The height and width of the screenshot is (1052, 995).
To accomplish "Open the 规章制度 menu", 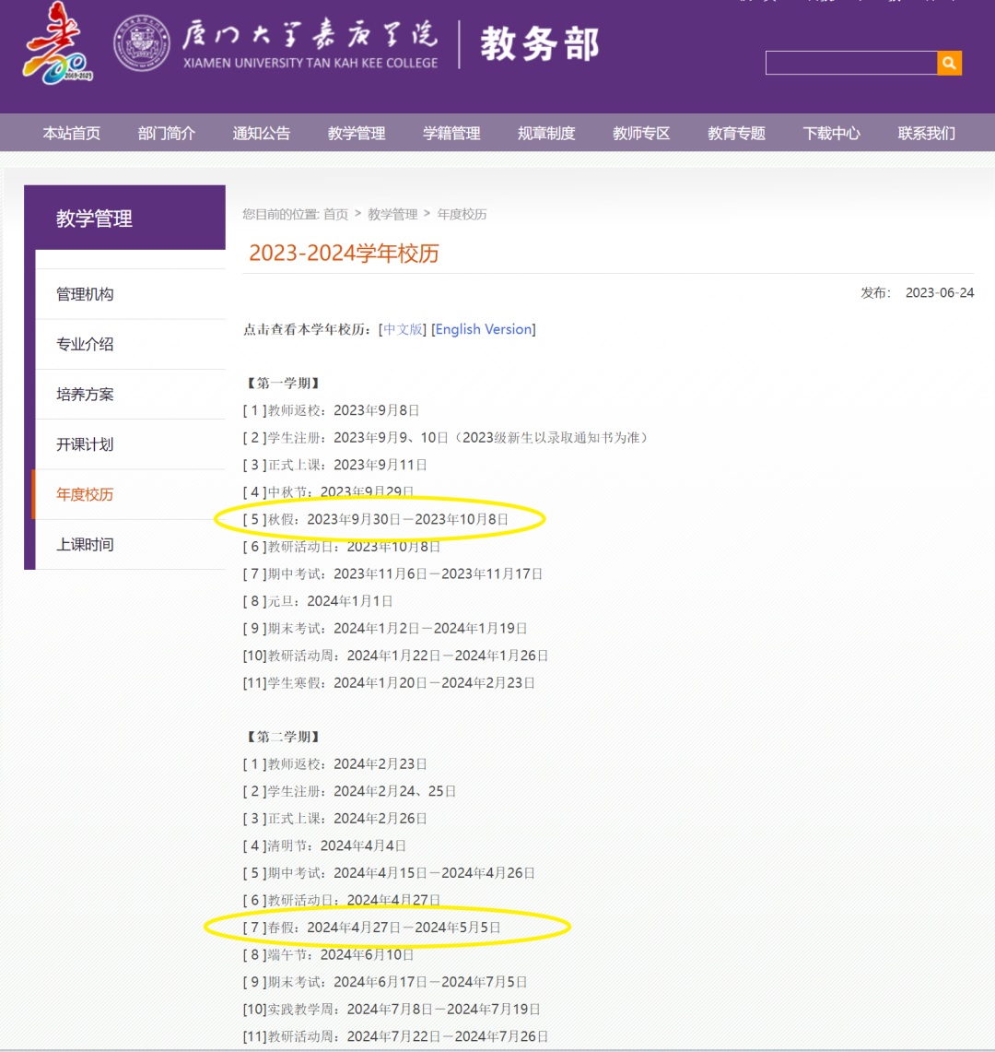I will click(545, 132).
